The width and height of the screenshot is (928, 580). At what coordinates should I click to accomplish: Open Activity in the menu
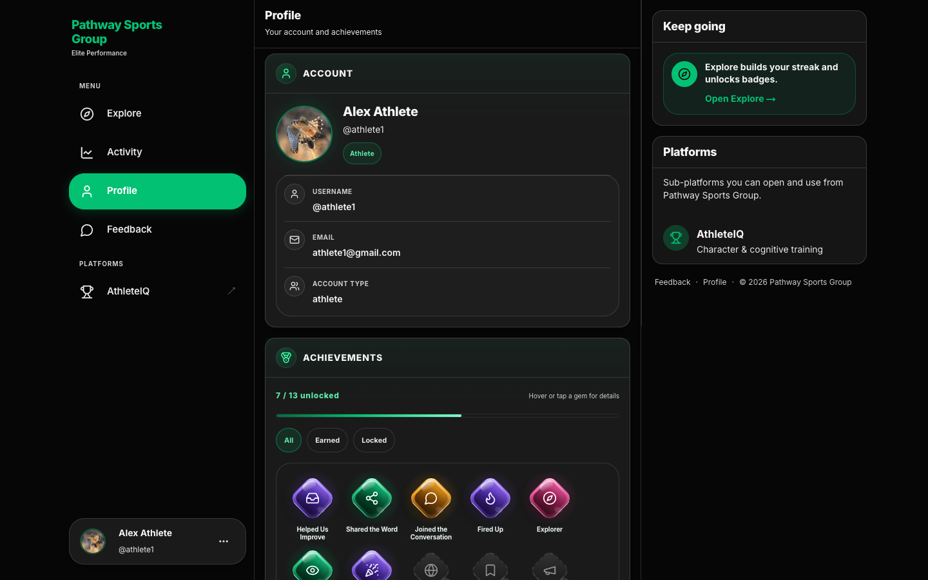(157, 153)
